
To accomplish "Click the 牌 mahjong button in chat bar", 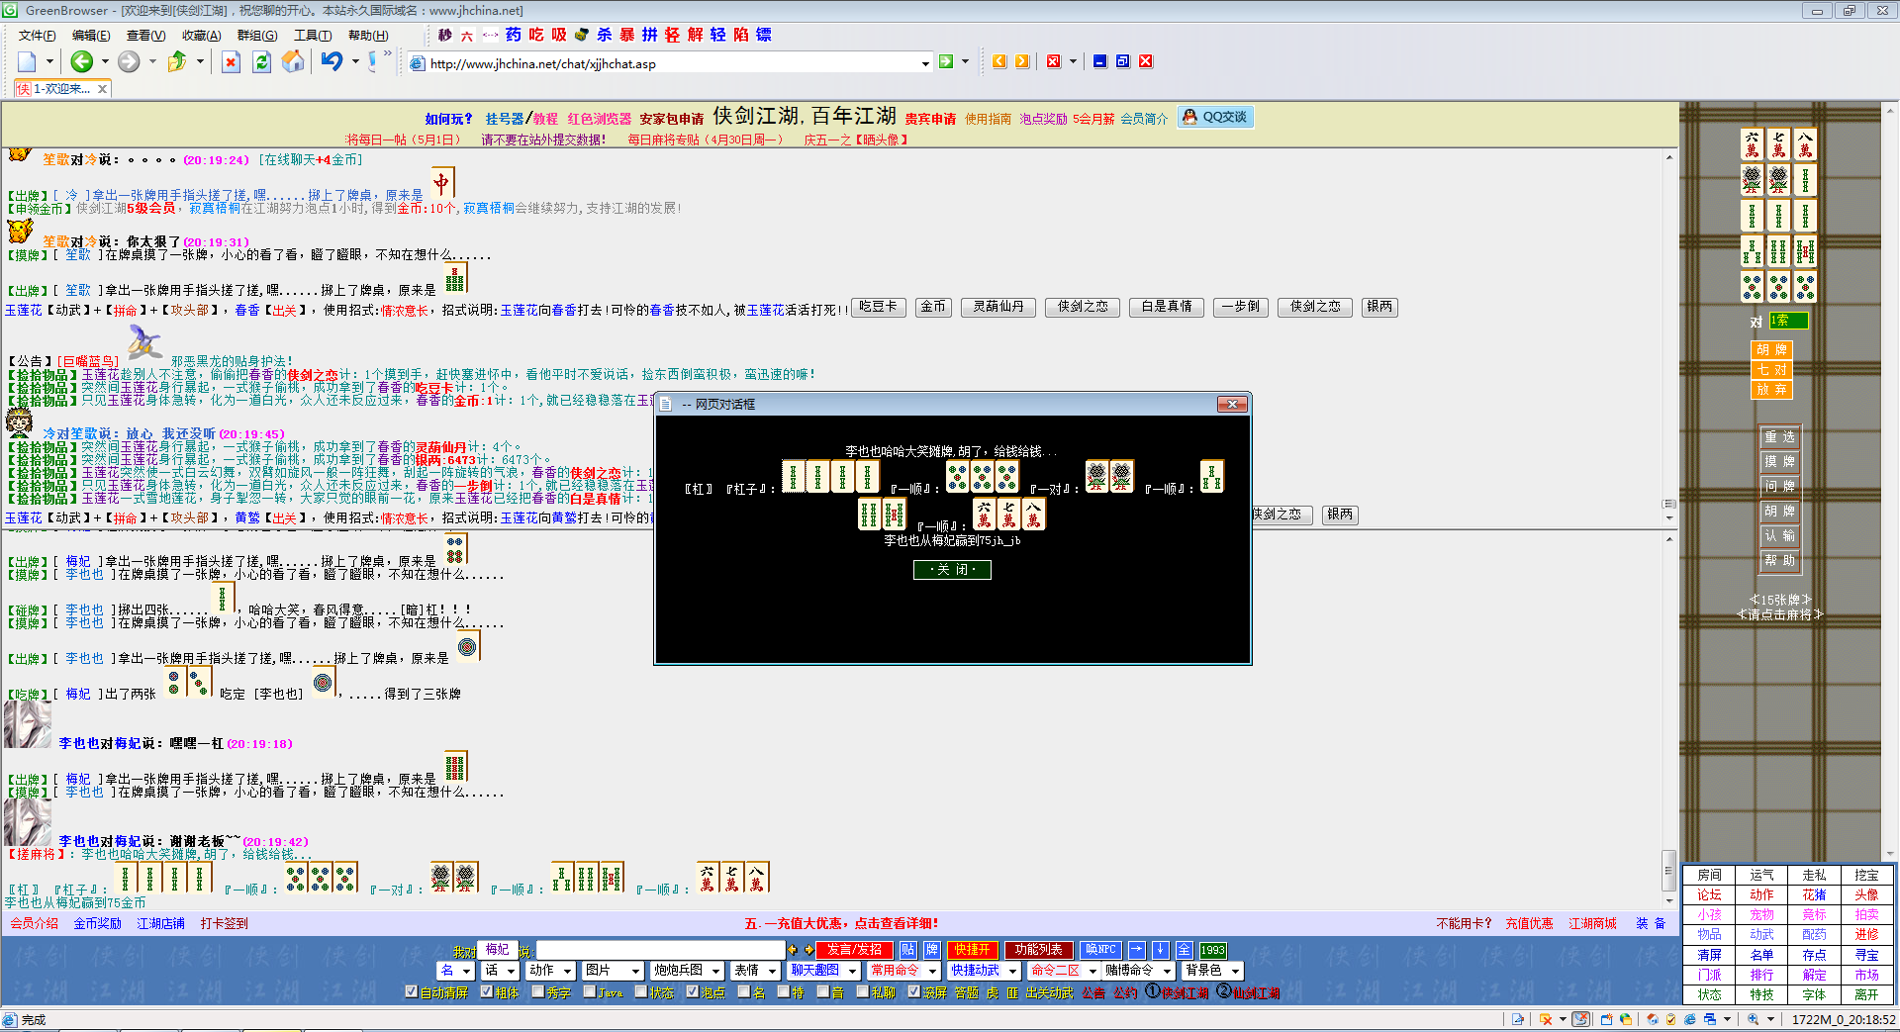I will click(x=931, y=950).
